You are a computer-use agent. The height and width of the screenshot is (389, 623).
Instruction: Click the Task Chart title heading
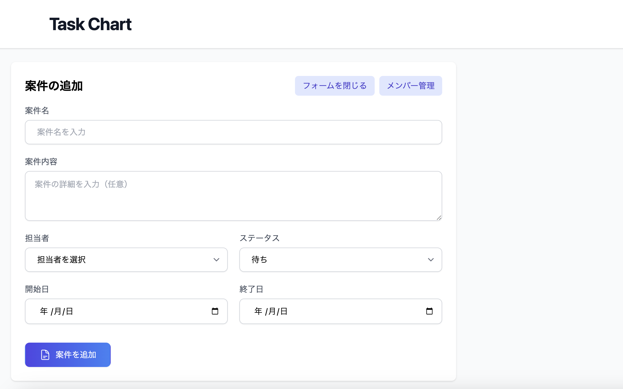(90, 24)
